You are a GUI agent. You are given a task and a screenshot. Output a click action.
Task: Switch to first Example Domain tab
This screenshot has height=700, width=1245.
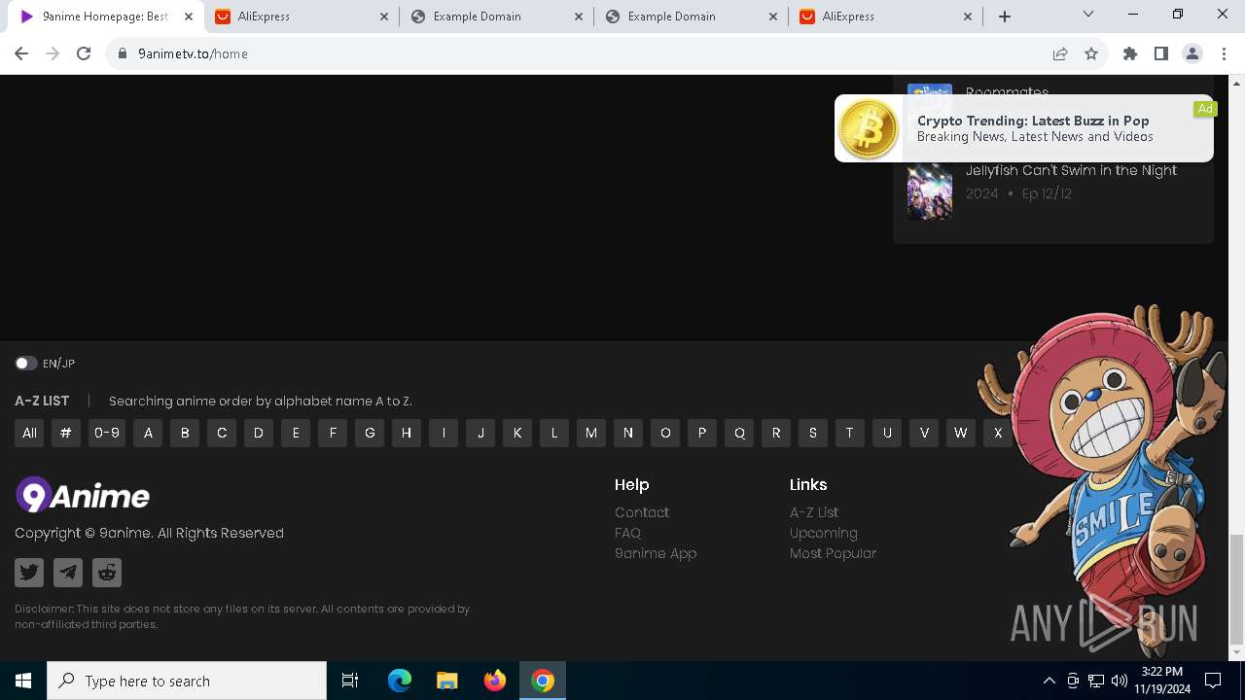496,17
